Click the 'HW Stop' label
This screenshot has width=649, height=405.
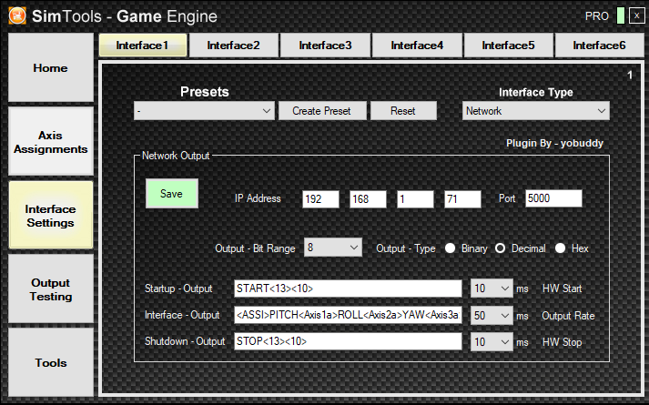[x=563, y=342]
